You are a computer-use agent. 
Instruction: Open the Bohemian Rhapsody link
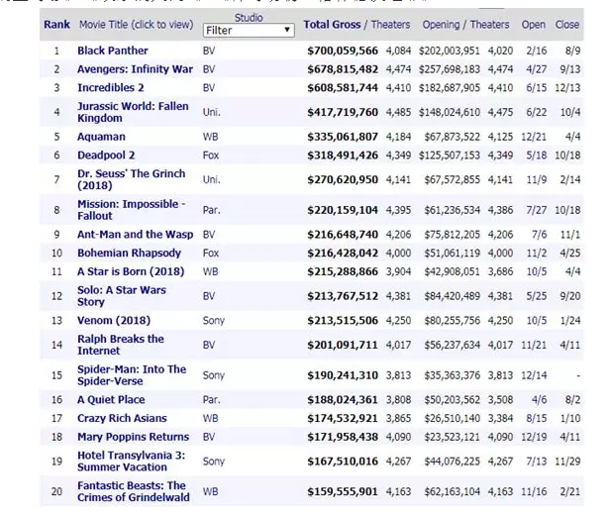130,254
